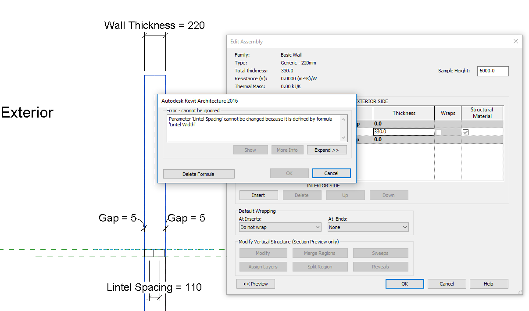Screen dimensions: 529x311
Task: Click the Delete layer button
Action: tap(302, 195)
